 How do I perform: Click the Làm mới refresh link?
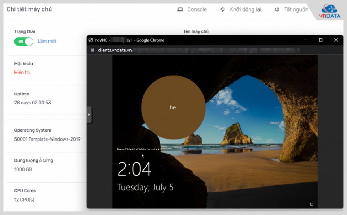47,41
